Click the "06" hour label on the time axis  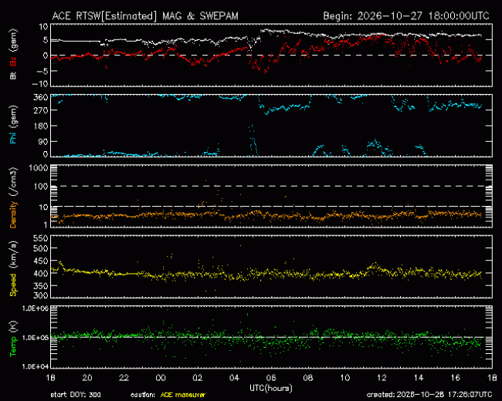coord(271,378)
